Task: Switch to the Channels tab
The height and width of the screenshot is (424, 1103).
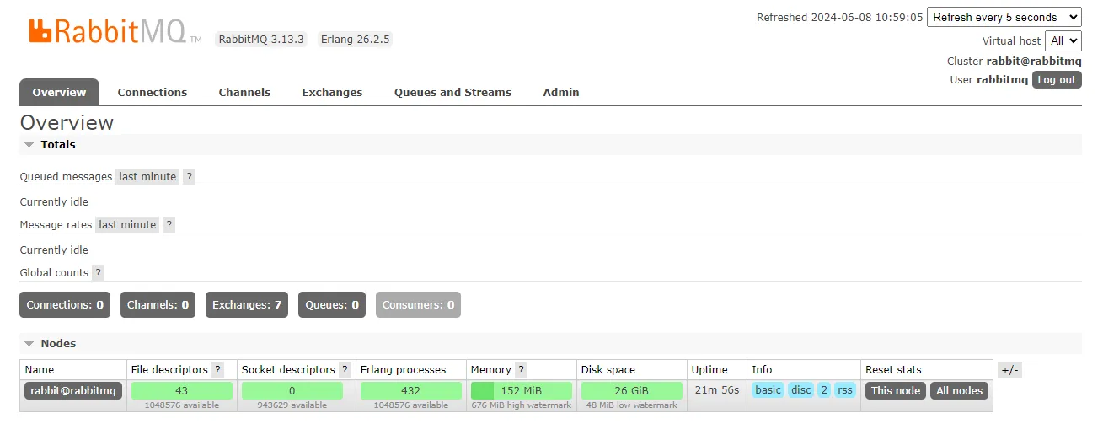Action: (x=244, y=93)
